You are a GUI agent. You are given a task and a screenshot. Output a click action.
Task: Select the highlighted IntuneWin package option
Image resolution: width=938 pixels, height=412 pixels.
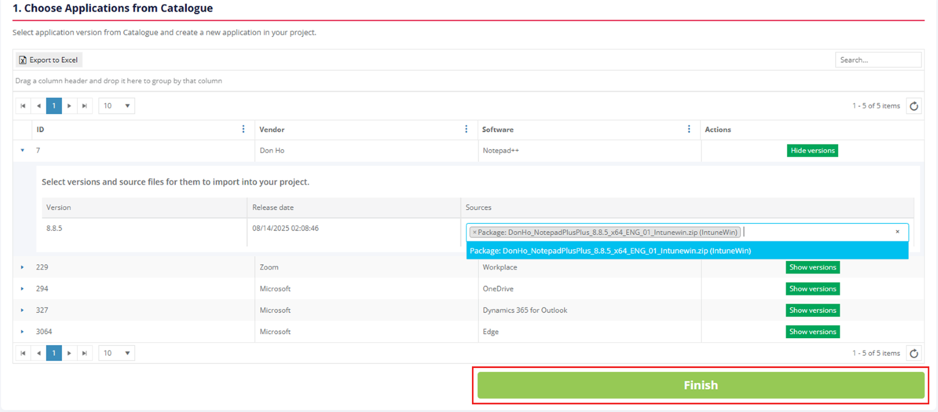click(610, 251)
